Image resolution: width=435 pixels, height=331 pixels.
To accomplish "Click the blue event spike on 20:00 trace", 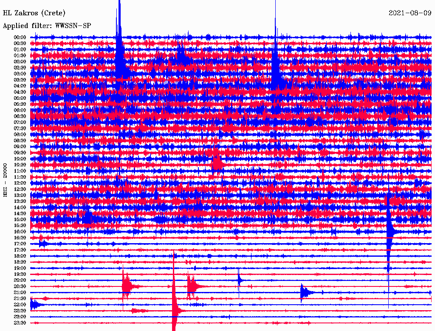I will (x=239, y=281).
